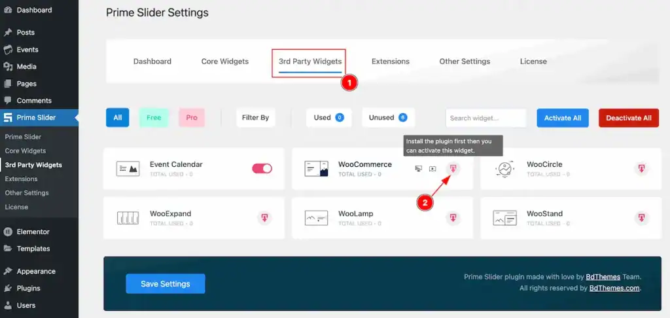Viewport: 670px width, 318px height.
Task: Click the Event Calendar widget thumbnail icon
Action: (x=128, y=169)
